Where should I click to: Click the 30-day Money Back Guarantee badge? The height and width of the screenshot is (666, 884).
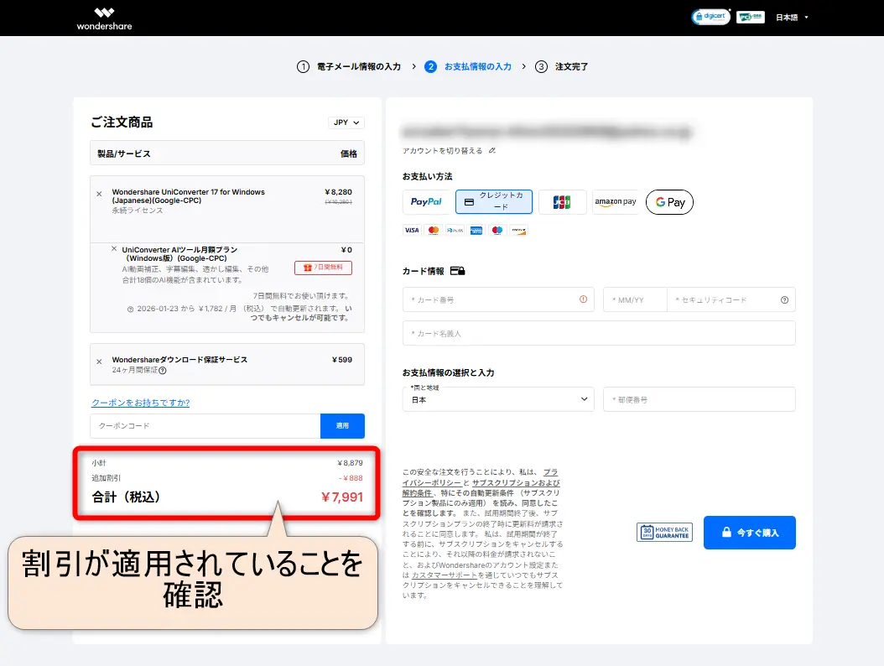click(664, 533)
